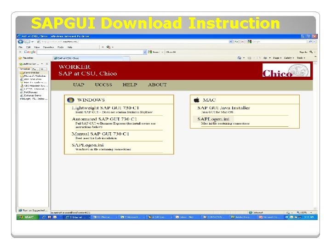Open the Edit menu

(x=29, y=47)
